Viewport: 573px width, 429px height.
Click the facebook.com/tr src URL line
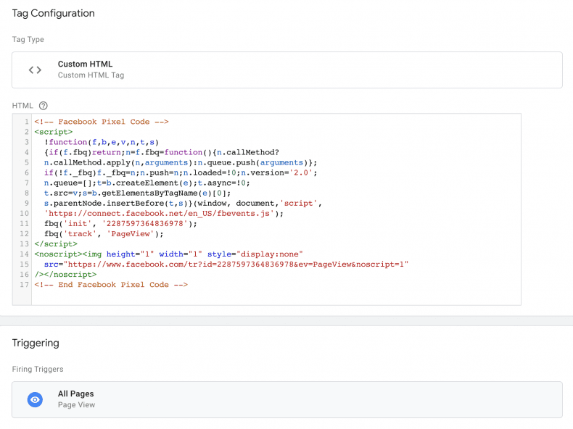click(226, 265)
